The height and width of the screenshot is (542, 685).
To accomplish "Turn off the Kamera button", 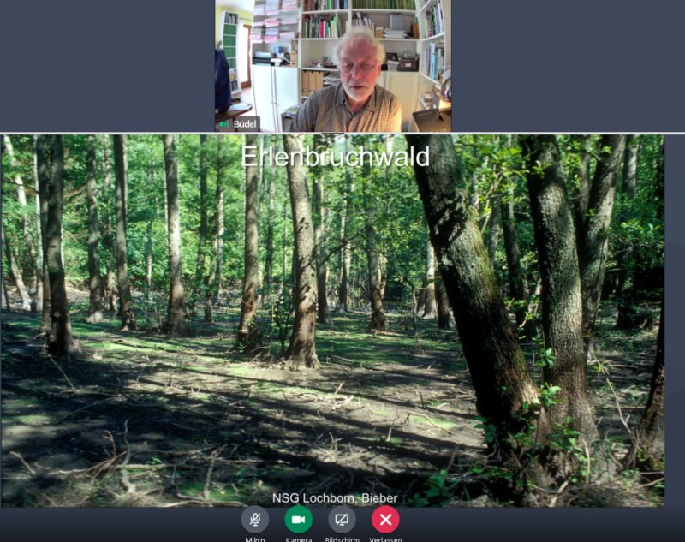I will (298, 520).
